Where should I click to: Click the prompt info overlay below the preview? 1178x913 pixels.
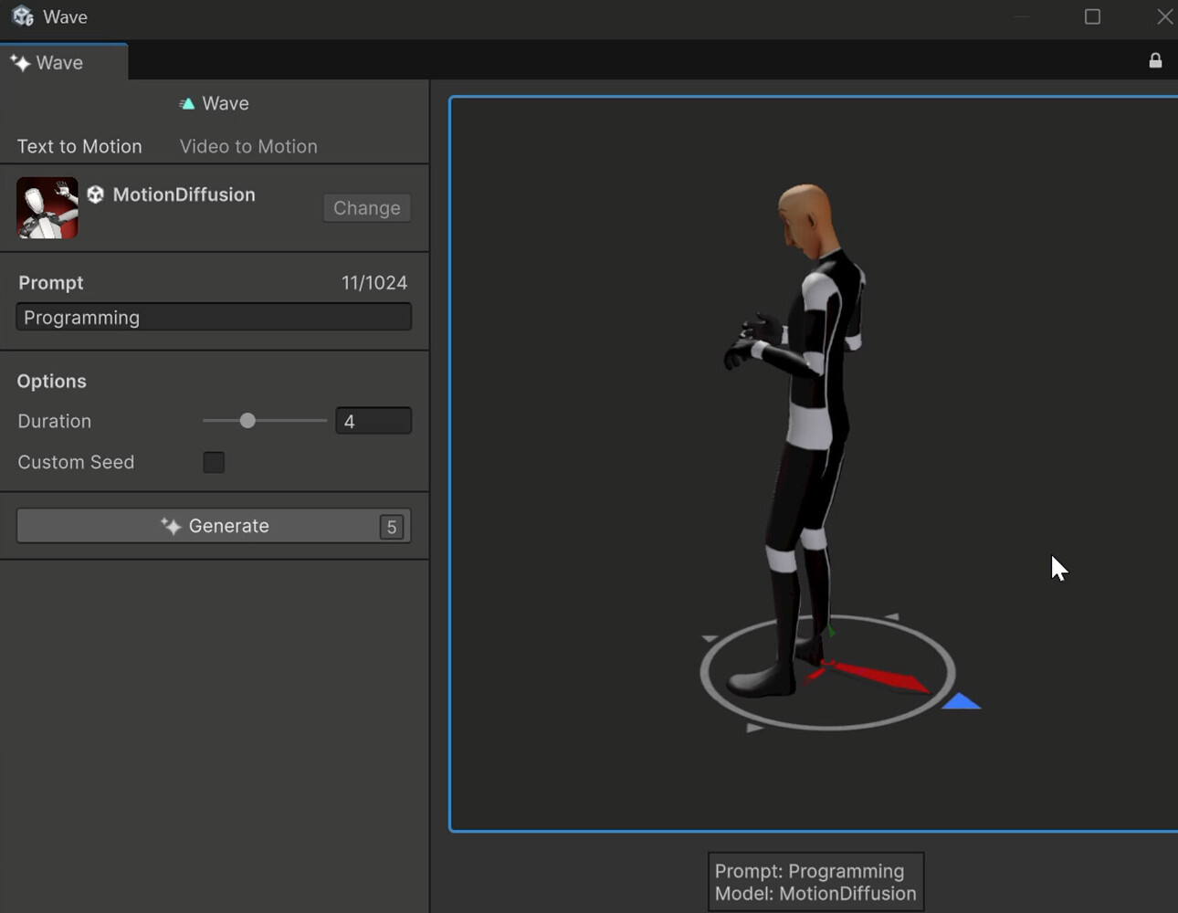[815, 881]
